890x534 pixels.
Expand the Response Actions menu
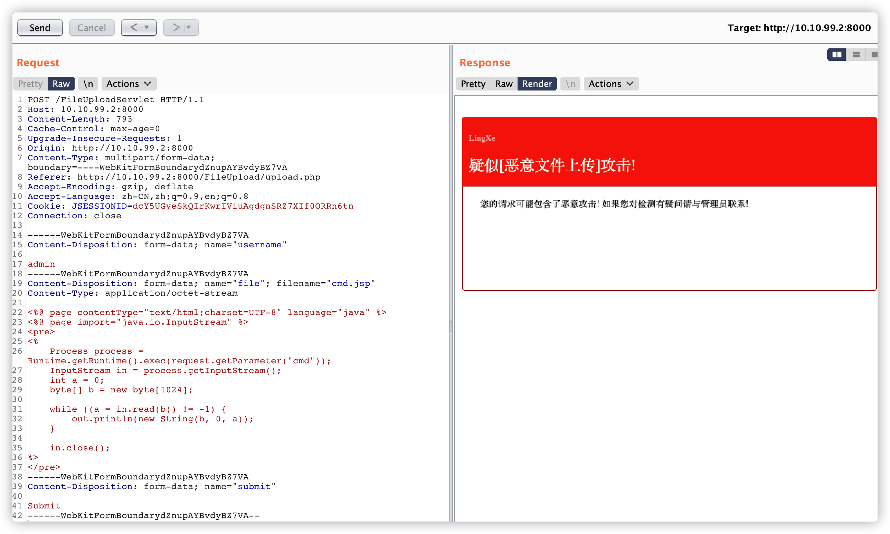611,84
